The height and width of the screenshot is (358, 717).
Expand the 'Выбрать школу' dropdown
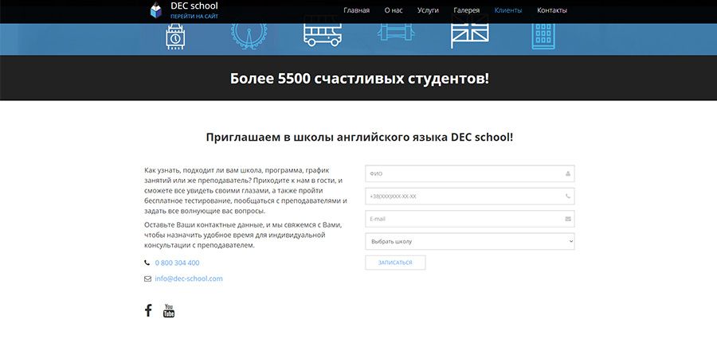click(x=469, y=241)
